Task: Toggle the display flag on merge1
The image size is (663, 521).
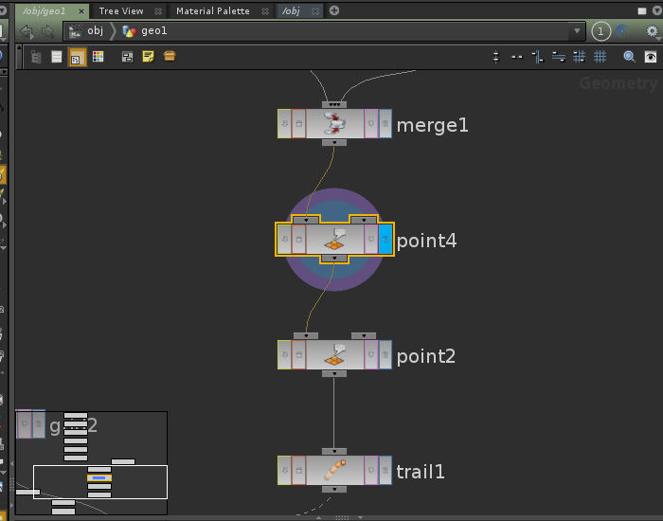Action: [385, 123]
